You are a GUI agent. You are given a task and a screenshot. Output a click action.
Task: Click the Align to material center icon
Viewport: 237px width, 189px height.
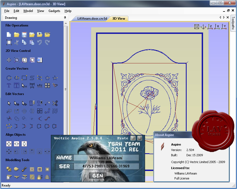click(x=9, y=144)
